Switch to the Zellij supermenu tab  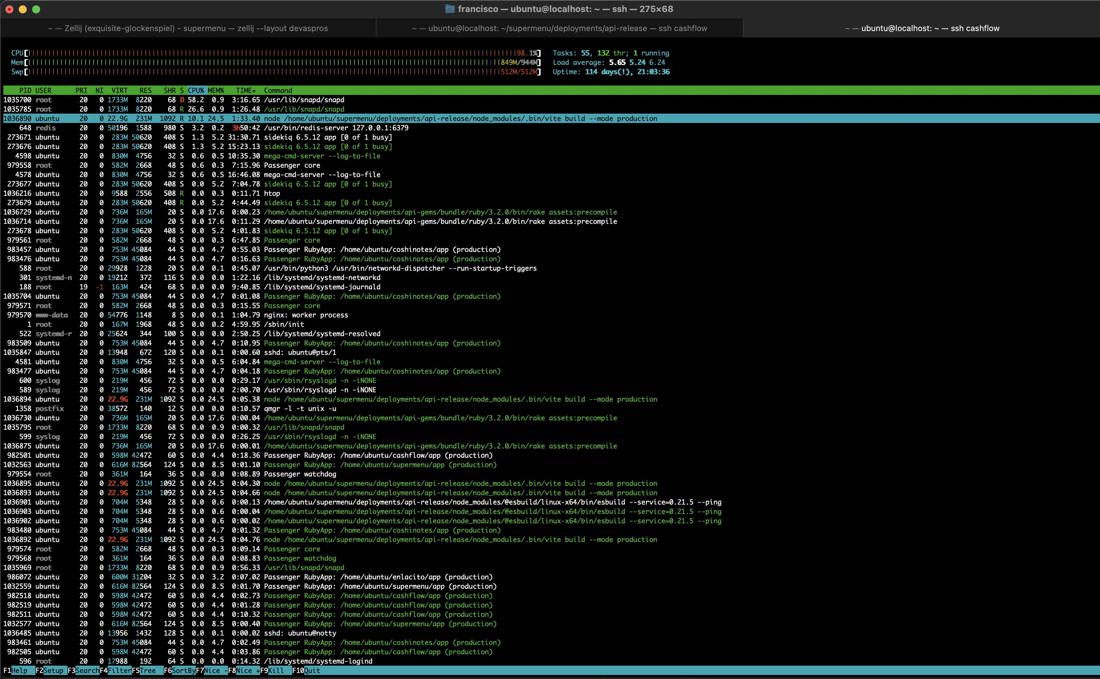coord(188,28)
